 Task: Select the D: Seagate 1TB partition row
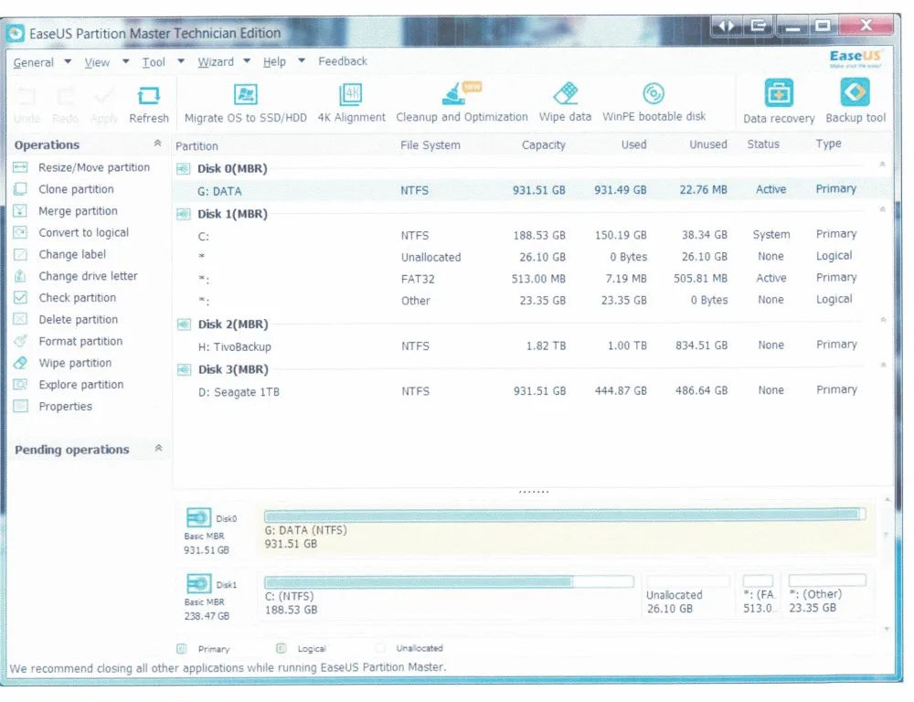coord(532,390)
